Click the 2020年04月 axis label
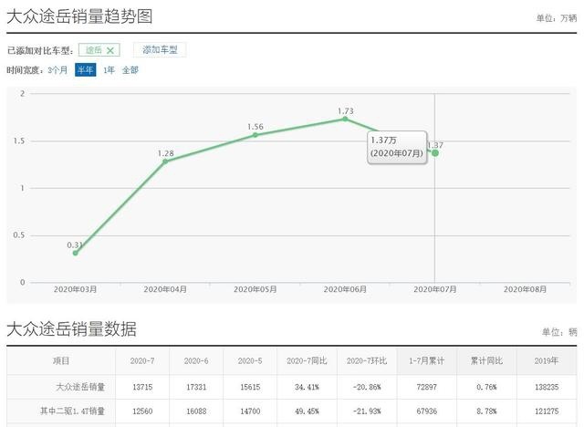Viewport: 584px width, 427px height. tap(165, 289)
